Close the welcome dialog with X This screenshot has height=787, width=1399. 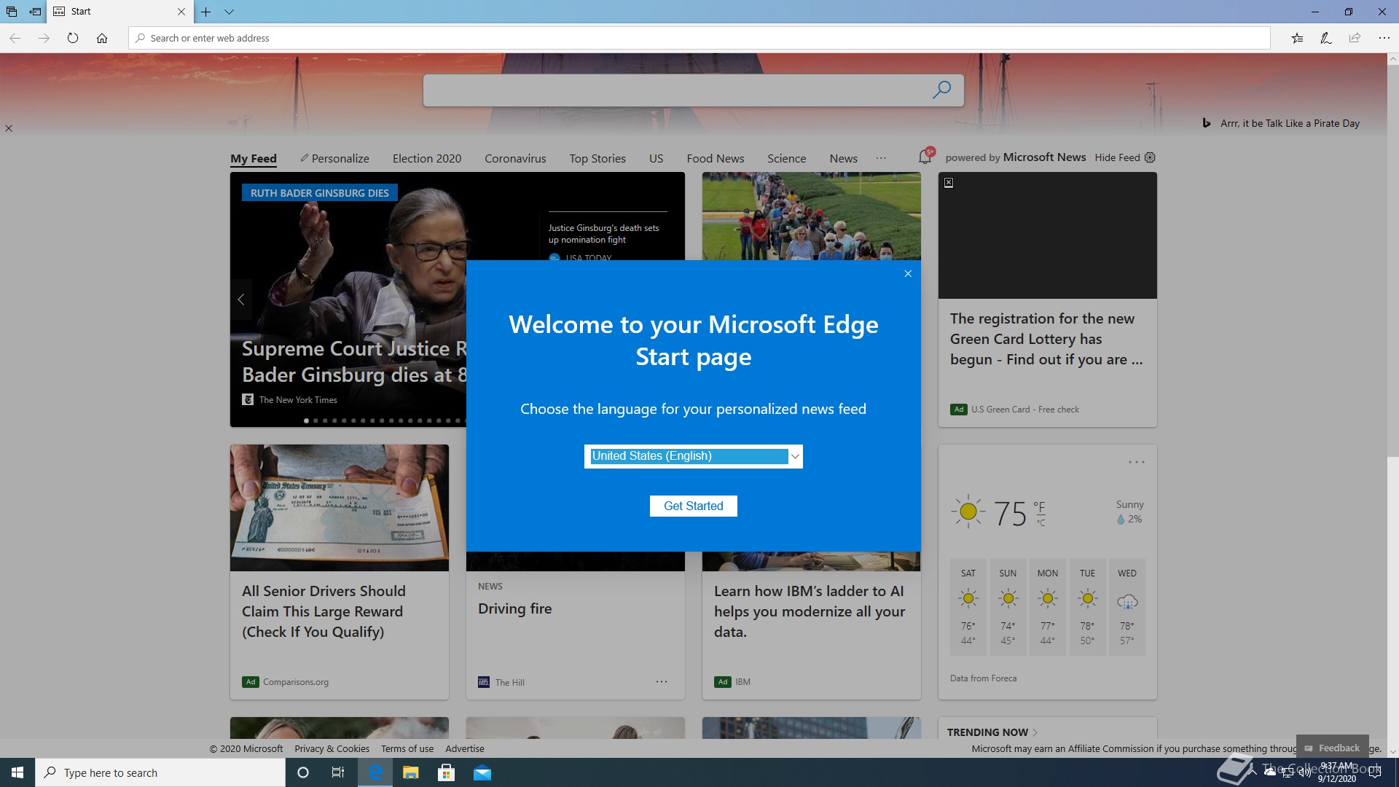908,273
